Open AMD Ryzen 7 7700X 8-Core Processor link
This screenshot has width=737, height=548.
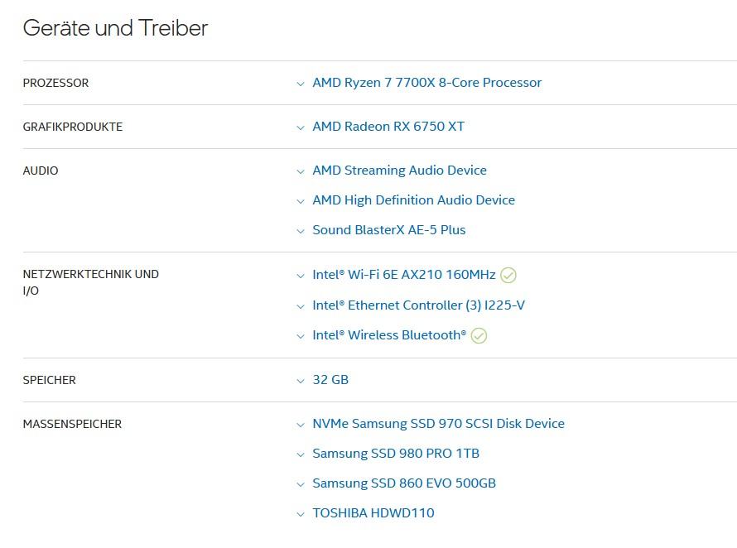(x=426, y=83)
